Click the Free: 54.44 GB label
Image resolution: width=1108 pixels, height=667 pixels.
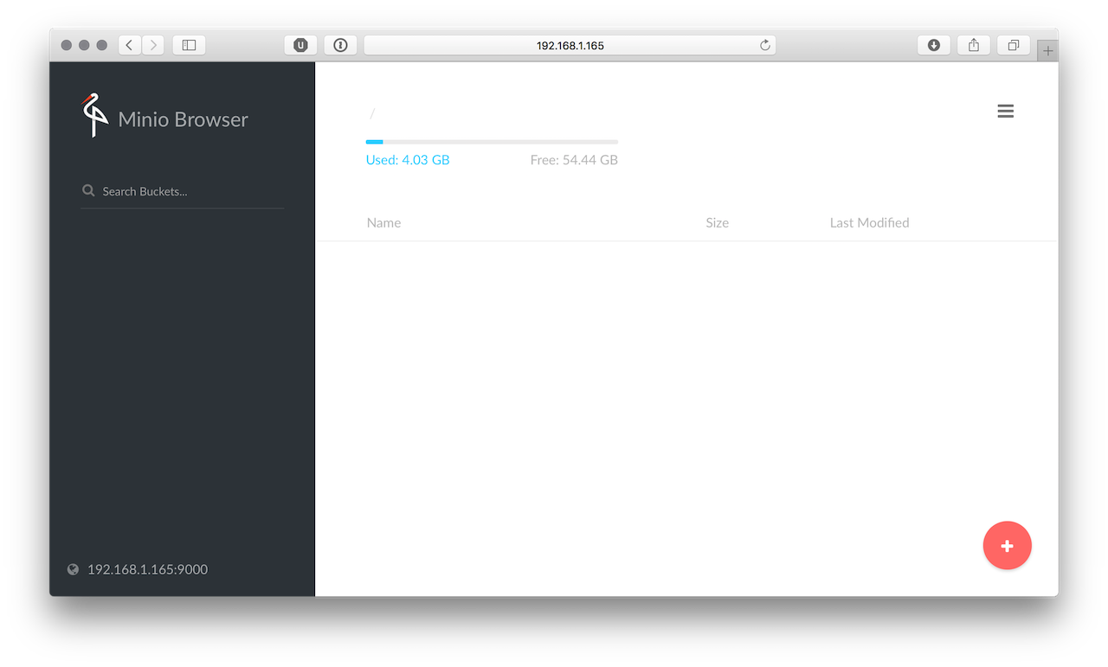(x=574, y=160)
